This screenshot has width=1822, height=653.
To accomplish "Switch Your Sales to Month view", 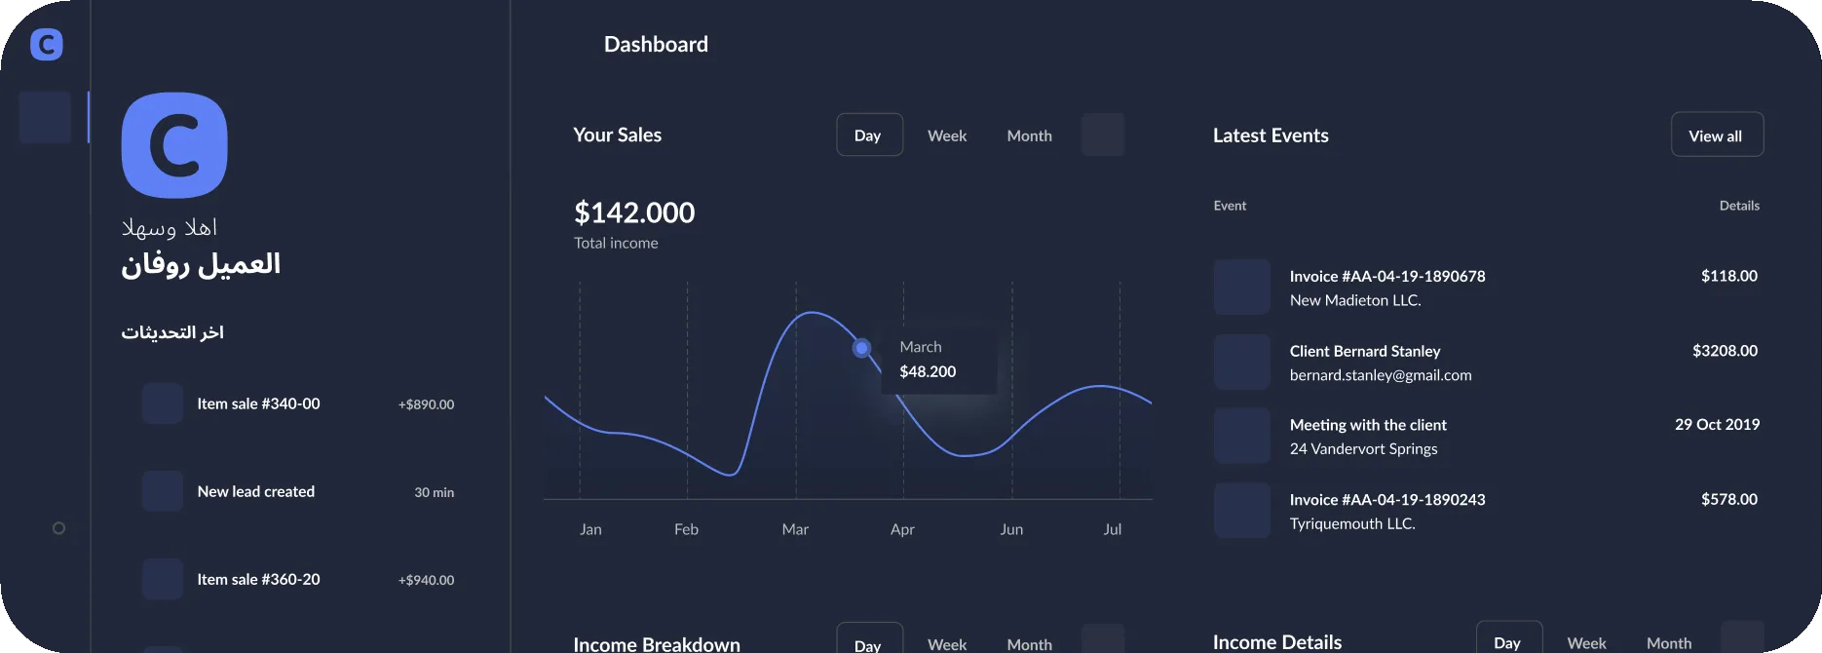I will pos(1029,135).
